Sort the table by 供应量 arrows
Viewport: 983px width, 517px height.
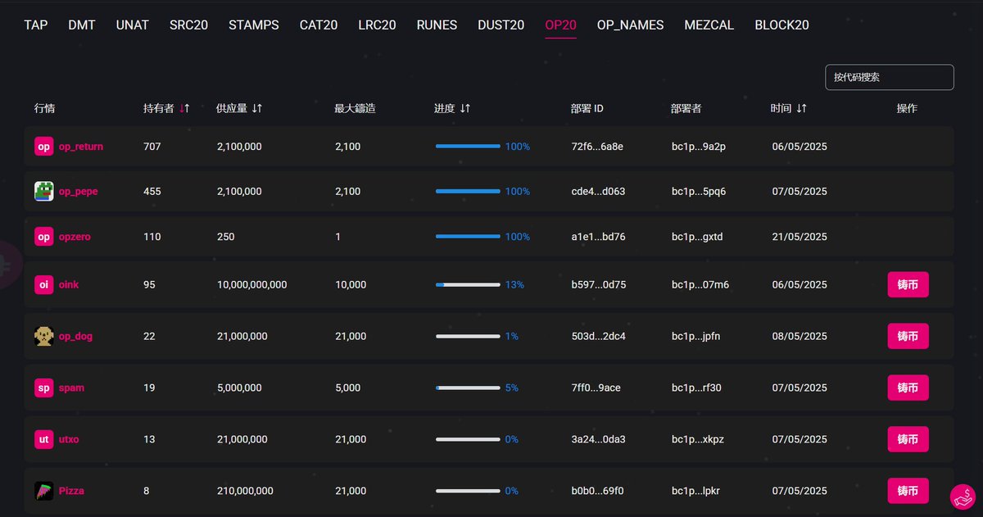256,108
